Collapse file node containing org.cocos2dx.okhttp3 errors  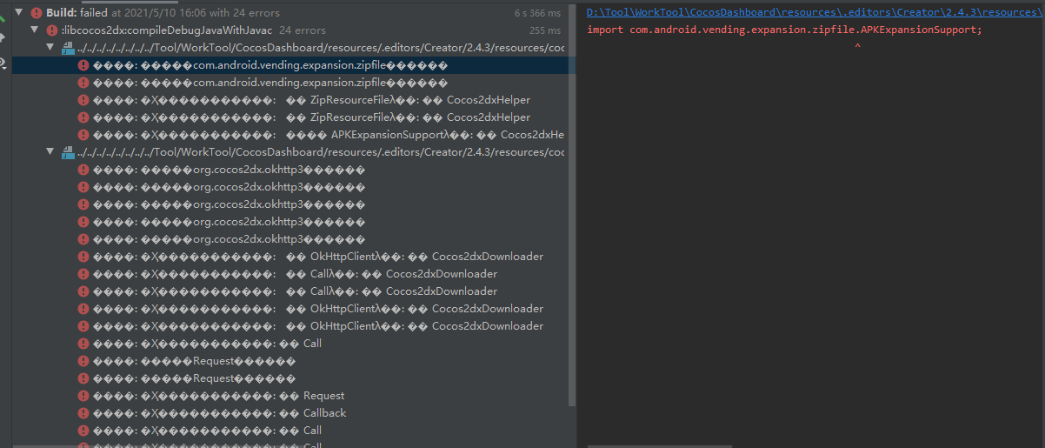50,152
